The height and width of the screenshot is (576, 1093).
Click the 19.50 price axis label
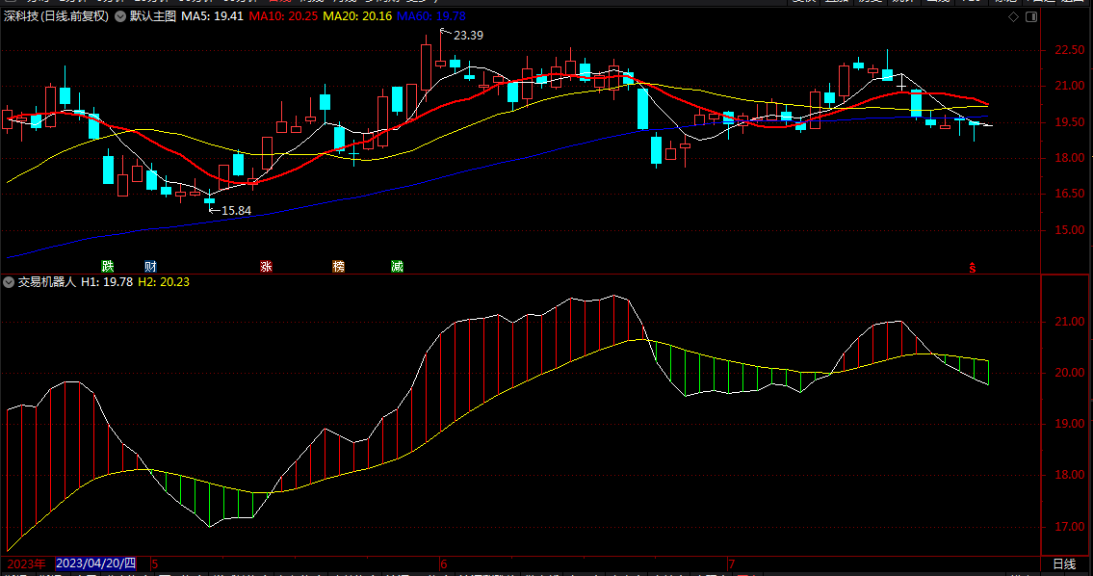point(1069,122)
